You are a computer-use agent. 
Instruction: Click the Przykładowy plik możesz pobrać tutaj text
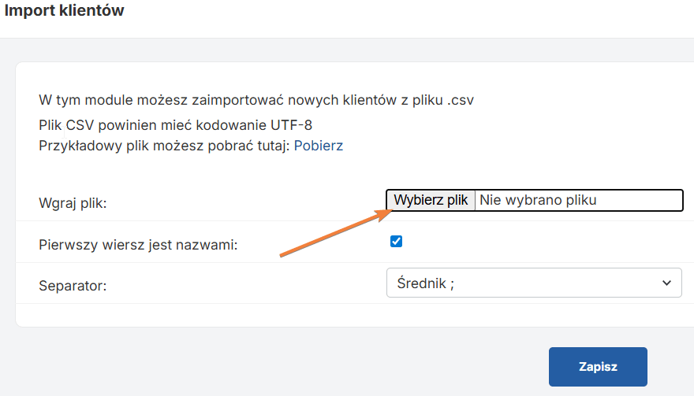pos(164,146)
